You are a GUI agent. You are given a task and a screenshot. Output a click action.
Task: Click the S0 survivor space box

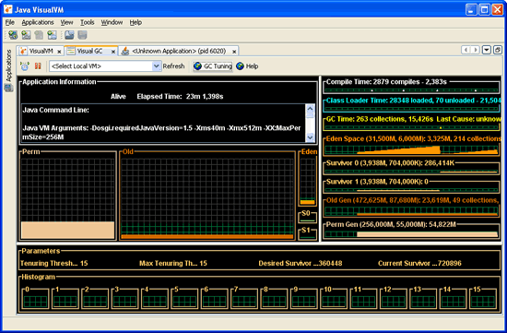point(307,217)
